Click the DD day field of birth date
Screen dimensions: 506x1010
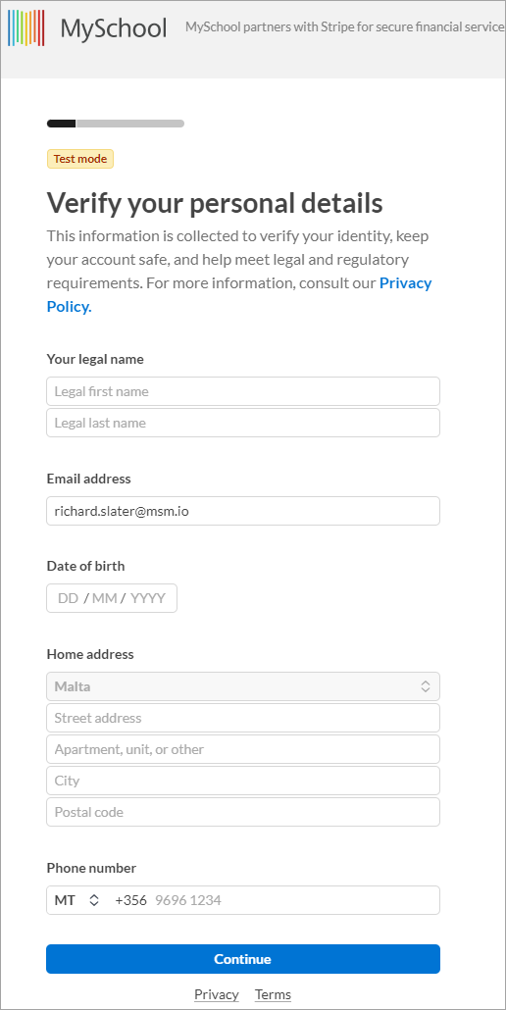[x=68, y=598]
